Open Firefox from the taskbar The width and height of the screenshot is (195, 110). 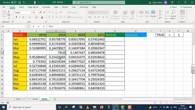point(101,107)
